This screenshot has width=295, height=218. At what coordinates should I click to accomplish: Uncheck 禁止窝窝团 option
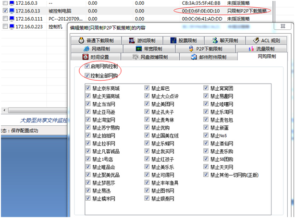[x=206, y=88]
